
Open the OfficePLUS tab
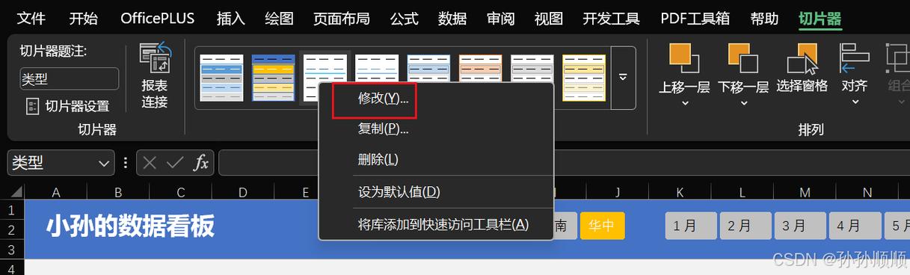pos(156,18)
